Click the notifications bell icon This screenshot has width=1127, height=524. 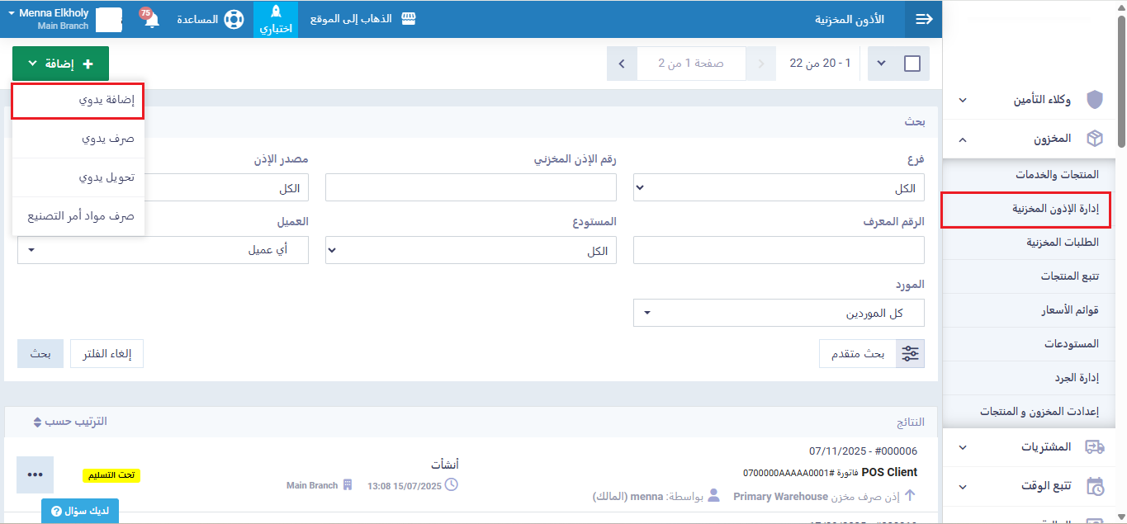[152, 20]
